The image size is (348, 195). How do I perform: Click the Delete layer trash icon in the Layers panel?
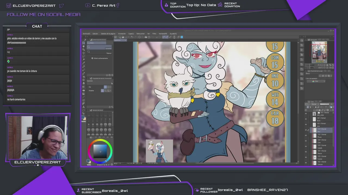[333, 110]
